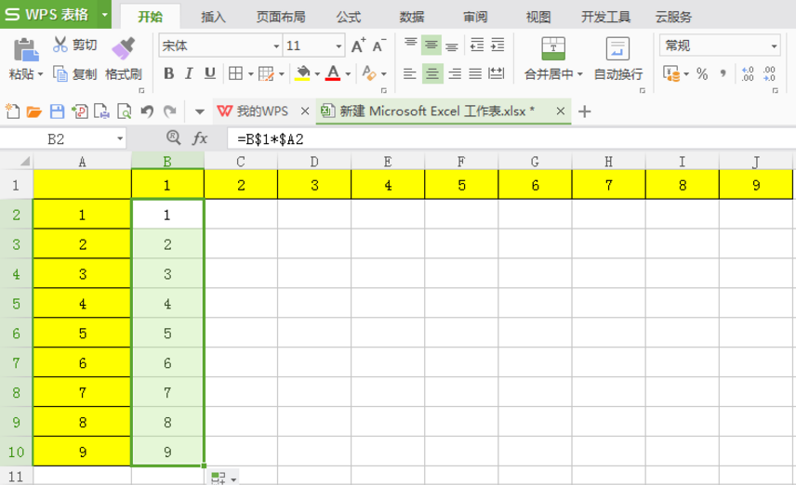Viewport: 796px width, 485px height.
Task: Open the font name 宋体 dropdown
Action: point(276,46)
